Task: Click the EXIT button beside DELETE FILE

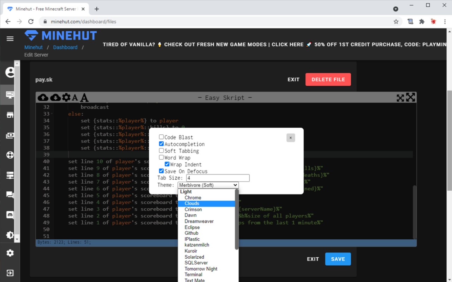Action: click(x=293, y=80)
